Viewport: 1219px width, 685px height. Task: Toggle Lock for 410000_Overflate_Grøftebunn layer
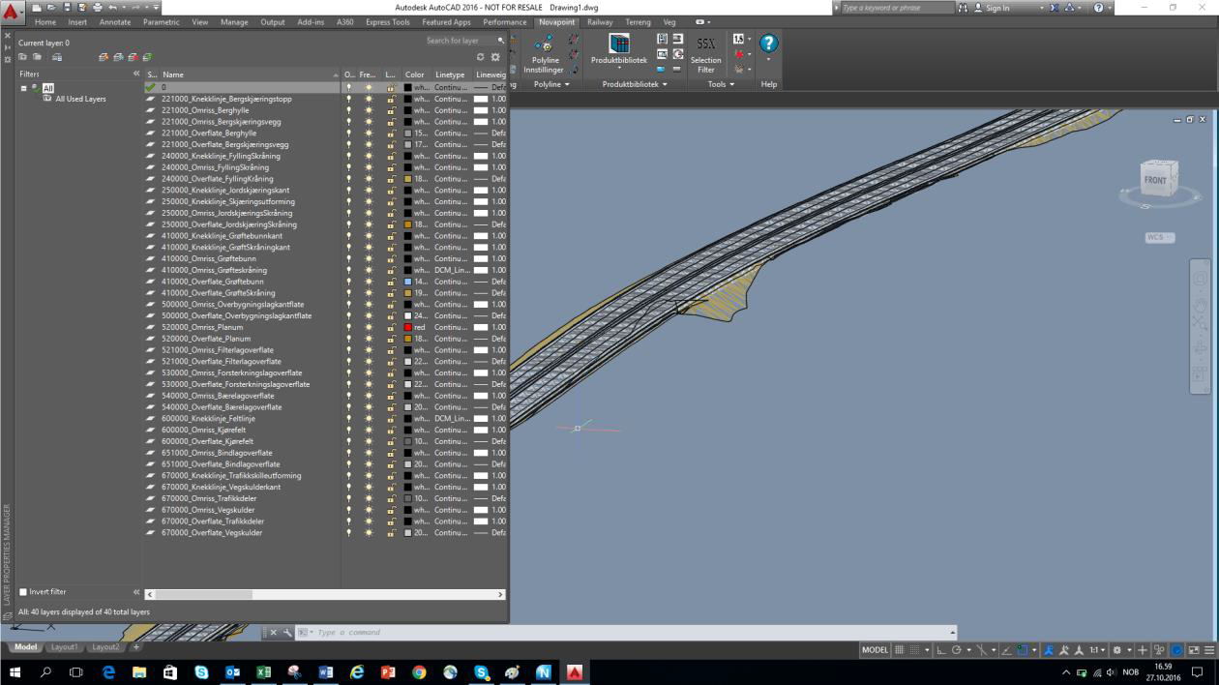point(391,282)
